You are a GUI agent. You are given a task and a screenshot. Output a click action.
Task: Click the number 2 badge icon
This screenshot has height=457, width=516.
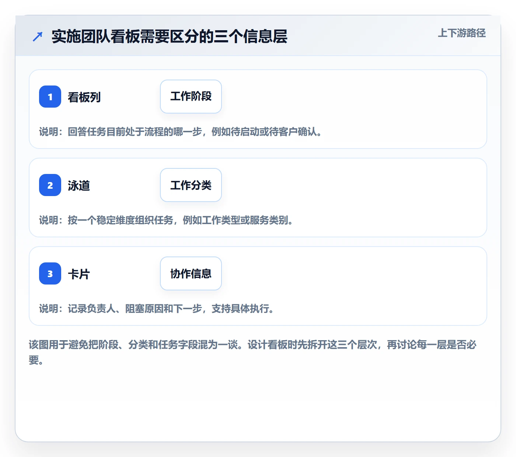tap(50, 185)
